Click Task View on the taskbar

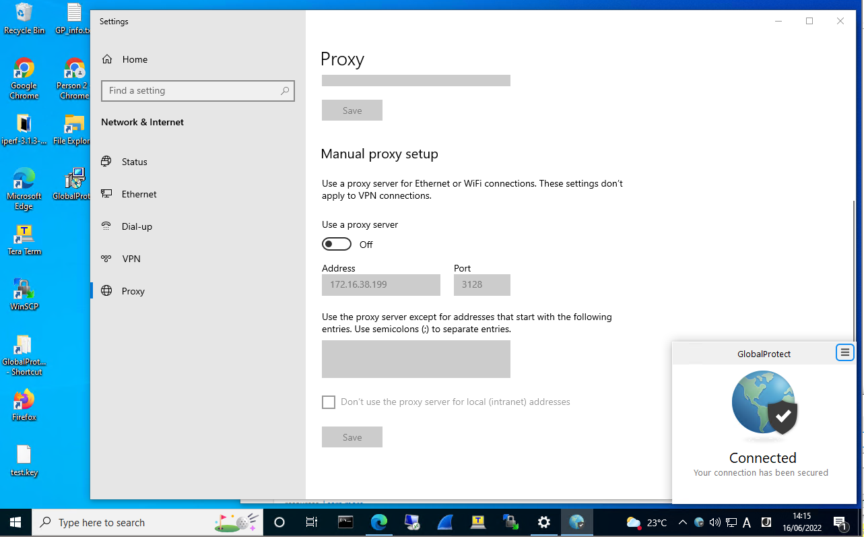(x=311, y=522)
